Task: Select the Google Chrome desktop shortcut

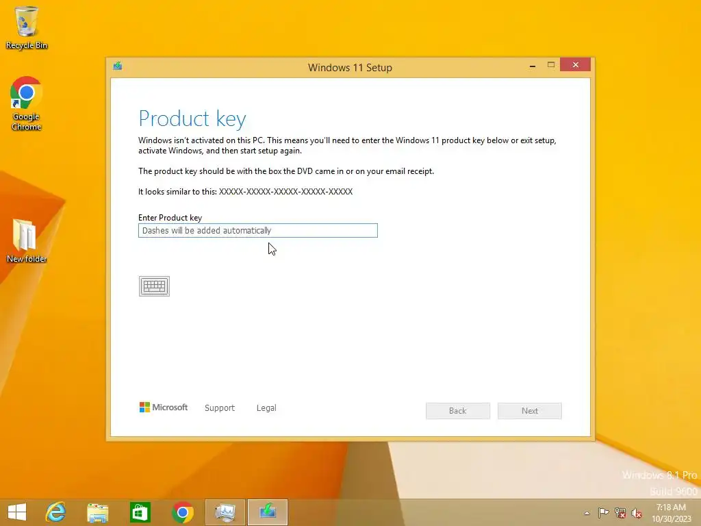Action: coord(27,104)
